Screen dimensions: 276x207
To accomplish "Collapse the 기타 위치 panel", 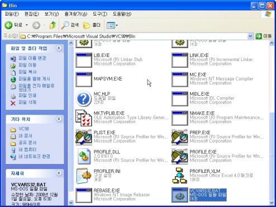I will 59,119.
